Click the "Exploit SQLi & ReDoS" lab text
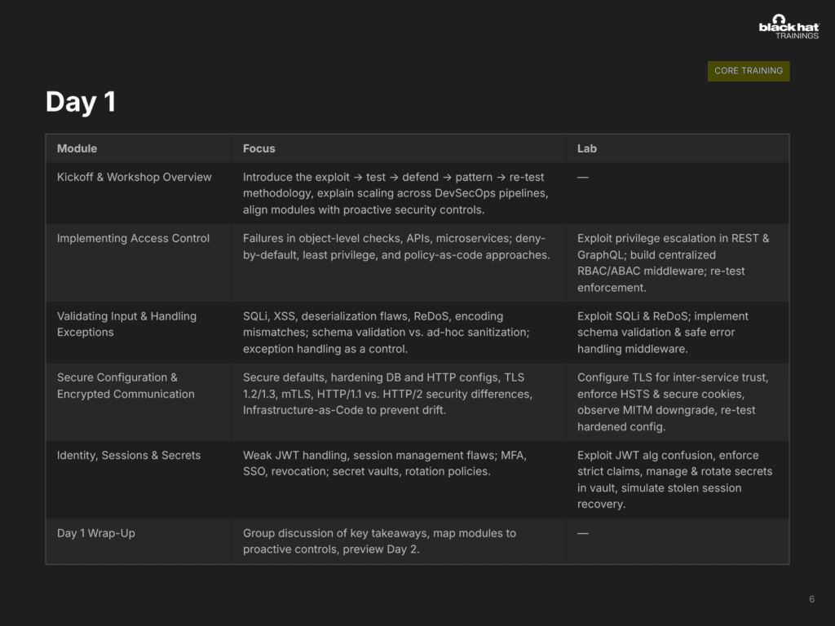The width and height of the screenshot is (835, 626). 662,332
